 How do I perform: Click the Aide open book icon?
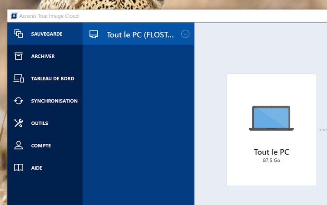(x=19, y=167)
